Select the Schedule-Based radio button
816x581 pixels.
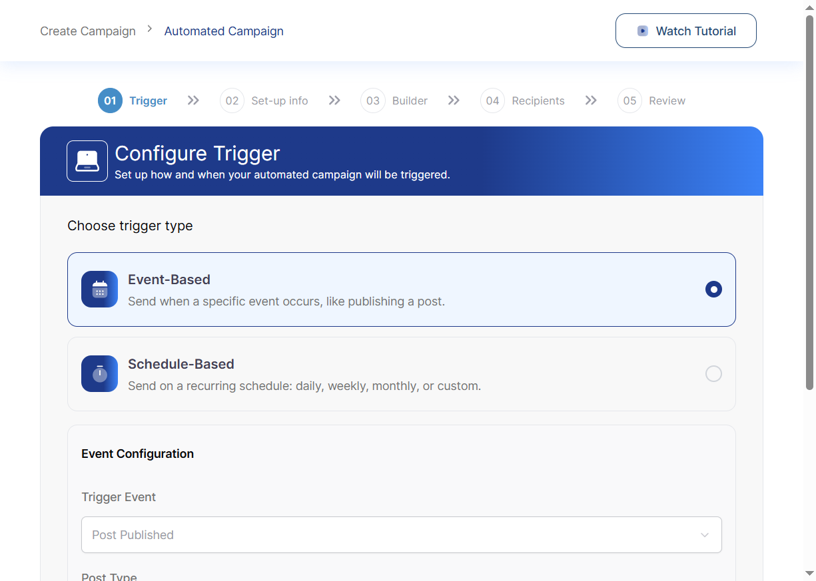click(713, 373)
